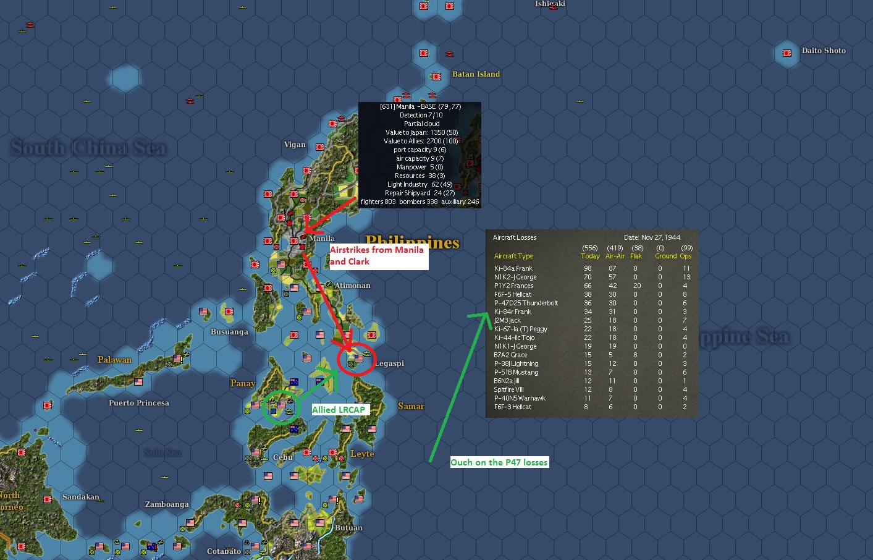Click the US flag beside Zamboanga label

[x=190, y=523]
